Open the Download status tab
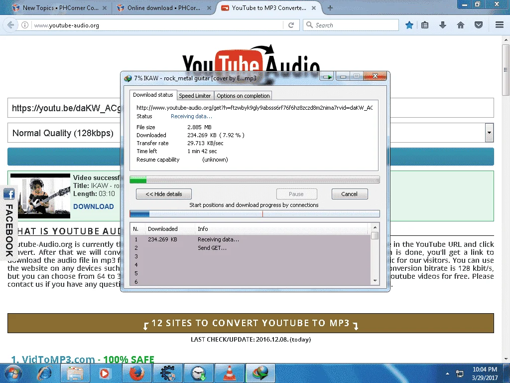Image resolution: width=510 pixels, height=383 pixels. point(153,95)
